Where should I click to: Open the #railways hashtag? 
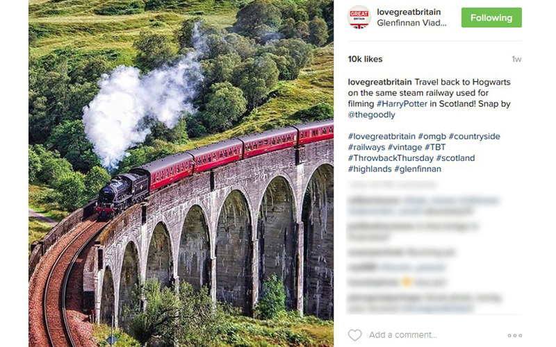pos(366,147)
